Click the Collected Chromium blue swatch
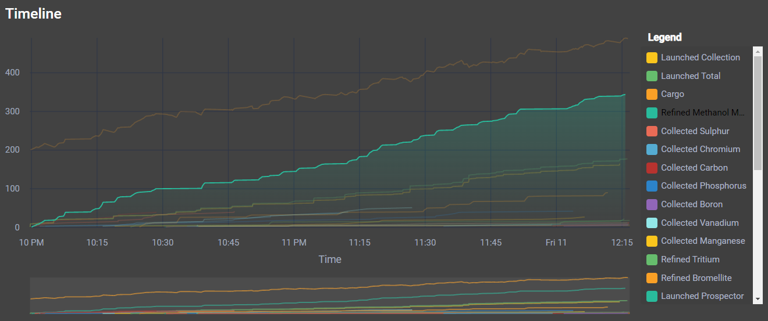 (x=652, y=149)
